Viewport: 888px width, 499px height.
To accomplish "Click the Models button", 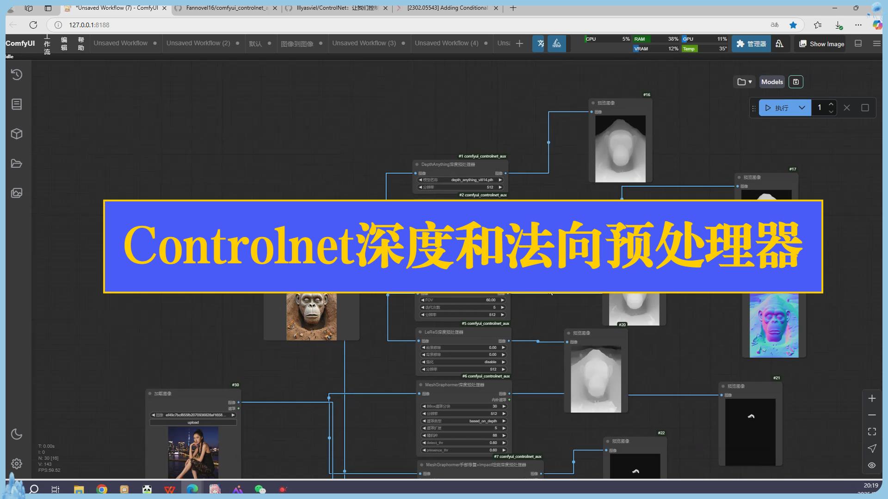I will 772,82.
